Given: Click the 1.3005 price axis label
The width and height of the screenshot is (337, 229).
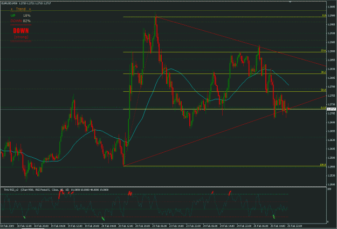Looking at the screenshot, I should [x=331, y=7].
